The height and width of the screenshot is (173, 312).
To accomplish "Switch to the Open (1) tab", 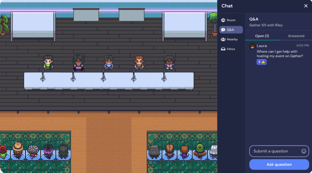I will click(262, 36).
